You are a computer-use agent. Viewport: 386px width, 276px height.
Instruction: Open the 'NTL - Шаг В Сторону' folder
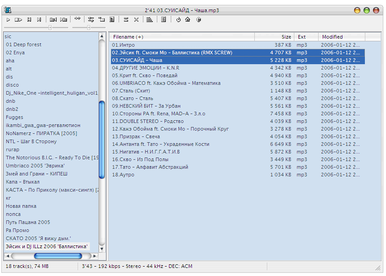31,141
